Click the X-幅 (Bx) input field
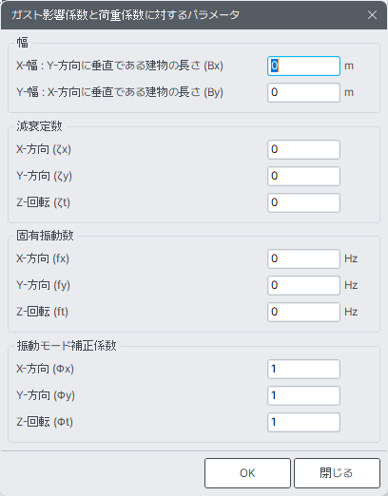This screenshot has width=388, height=496. pos(303,66)
